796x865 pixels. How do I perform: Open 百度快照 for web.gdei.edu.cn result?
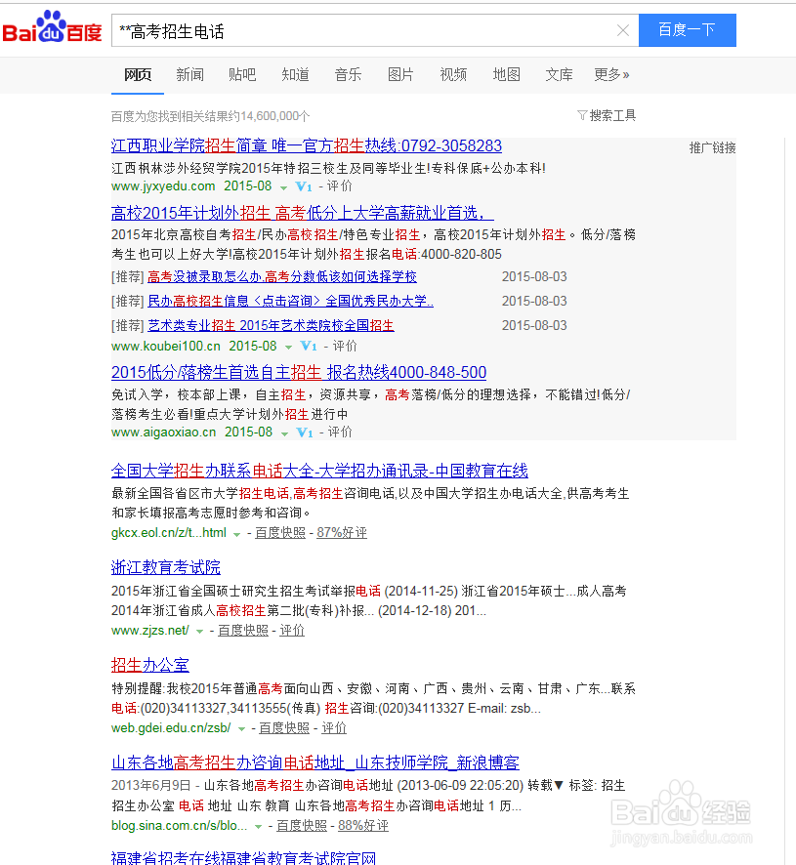click(x=284, y=727)
